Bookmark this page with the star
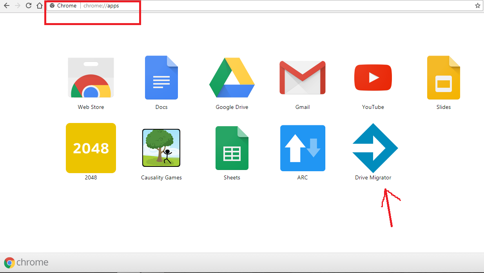The width and height of the screenshot is (484, 273). pos(477,5)
